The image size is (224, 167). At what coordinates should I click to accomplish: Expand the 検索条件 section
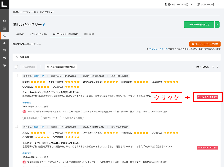coord(116,57)
